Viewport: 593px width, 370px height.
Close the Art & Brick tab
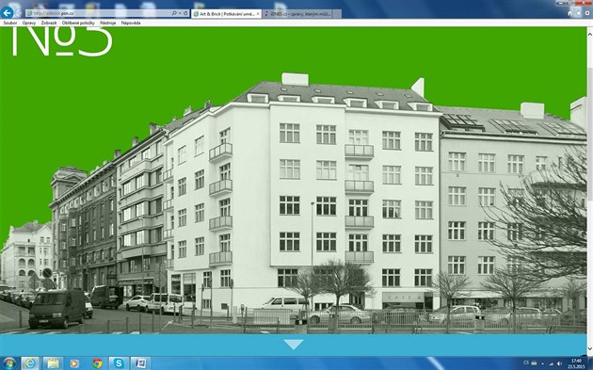pos(258,14)
